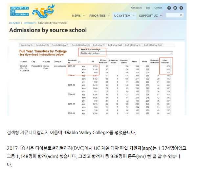Click the International column header

coord(165,62)
